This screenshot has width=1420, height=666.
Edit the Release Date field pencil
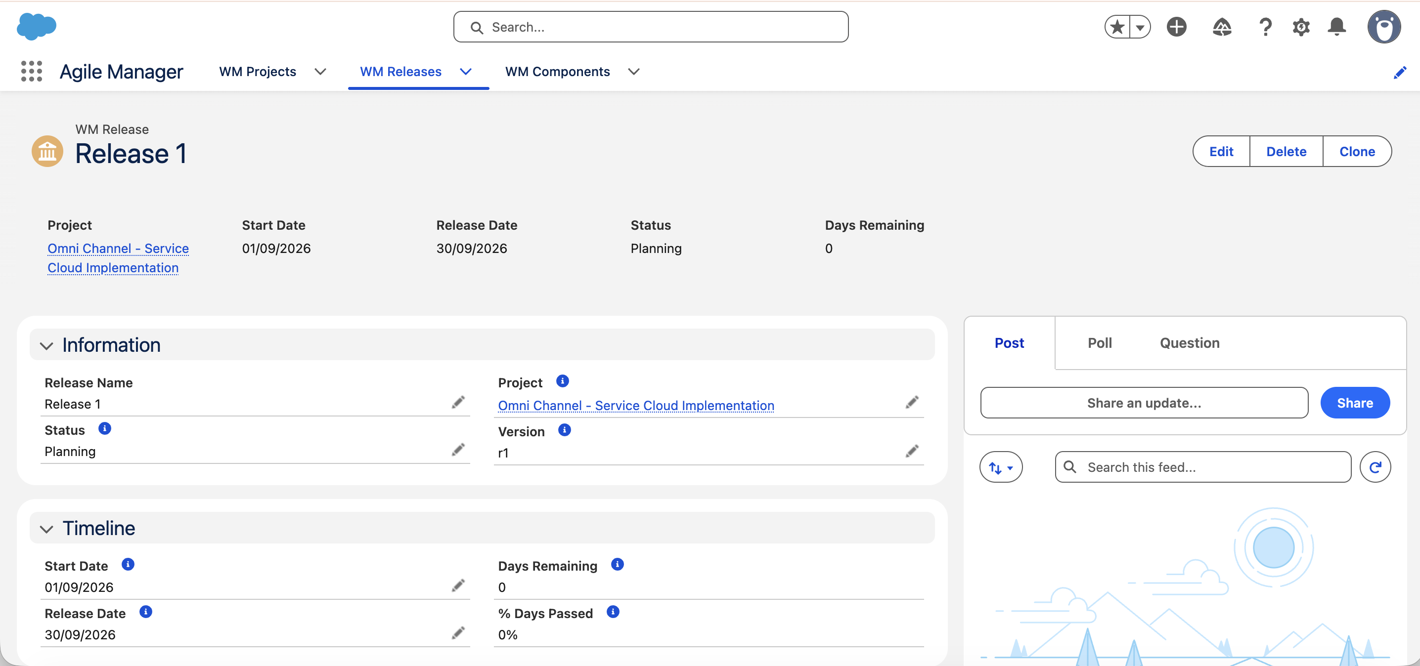point(458,632)
